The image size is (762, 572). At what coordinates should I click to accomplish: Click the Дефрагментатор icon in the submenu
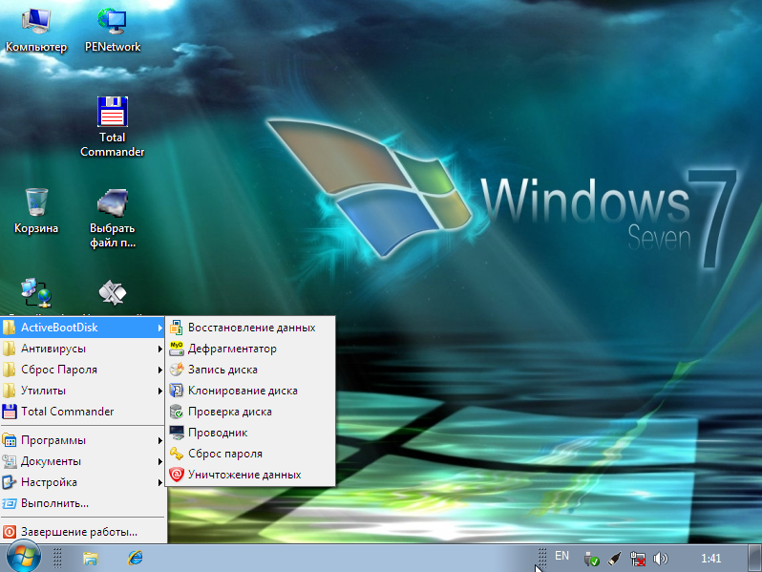pyautogui.click(x=176, y=349)
